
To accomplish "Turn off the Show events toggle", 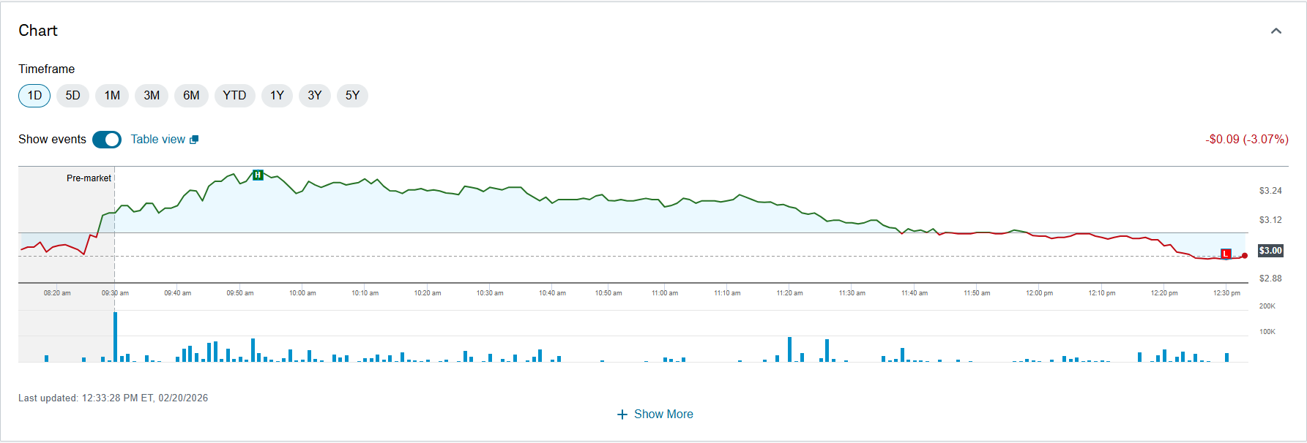I will point(107,140).
